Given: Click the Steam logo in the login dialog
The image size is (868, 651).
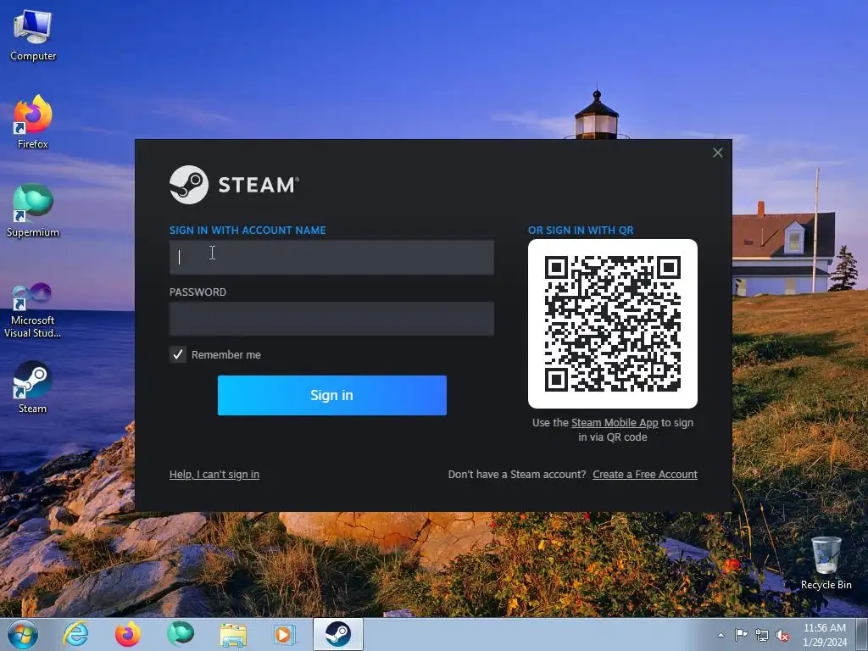Looking at the screenshot, I should click(x=234, y=185).
